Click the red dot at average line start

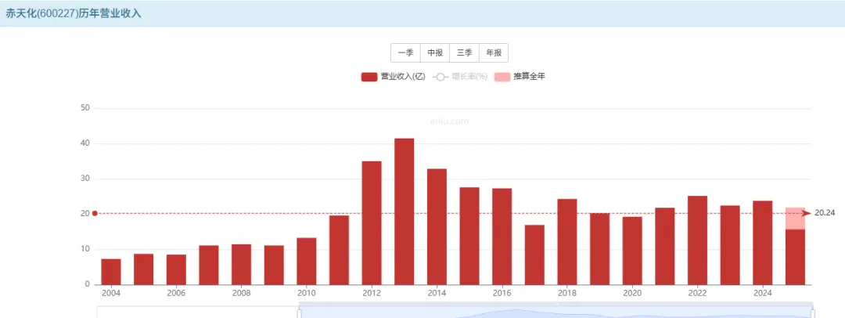tap(95, 213)
